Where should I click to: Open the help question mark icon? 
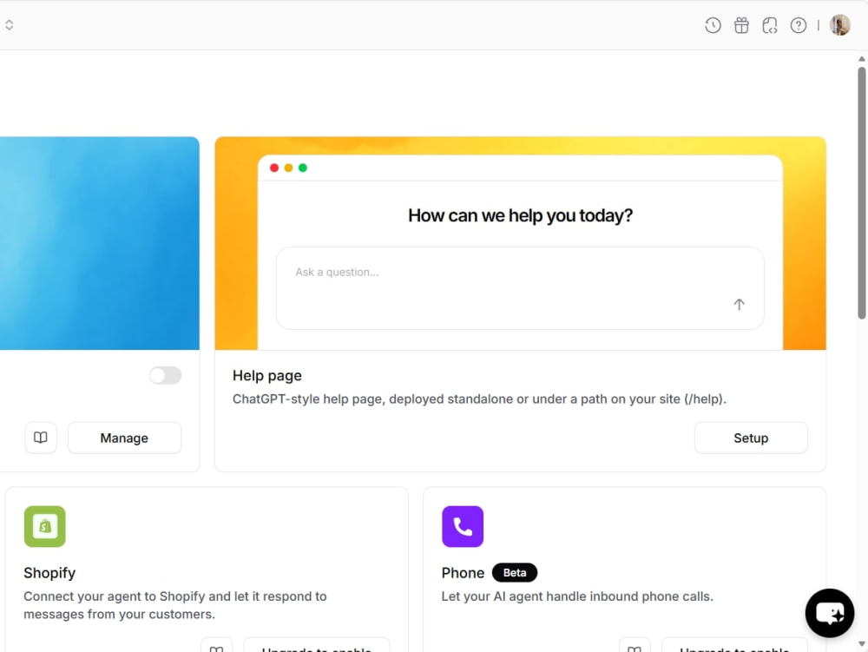pos(799,25)
